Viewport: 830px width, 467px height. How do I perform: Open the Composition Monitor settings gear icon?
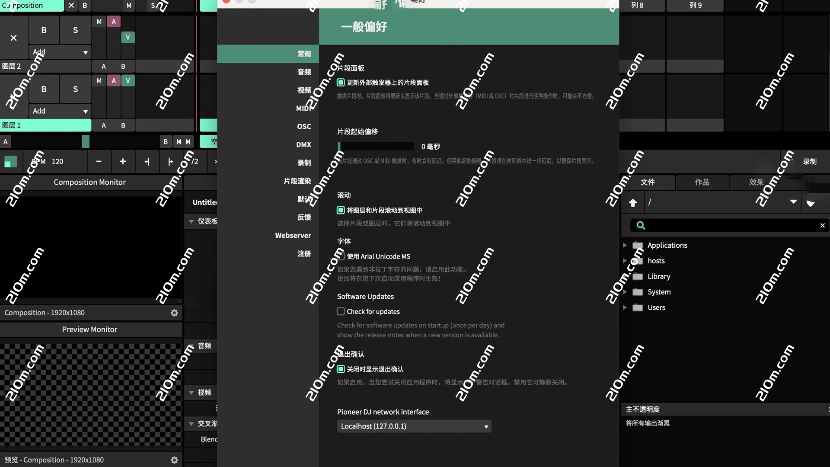(174, 313)
